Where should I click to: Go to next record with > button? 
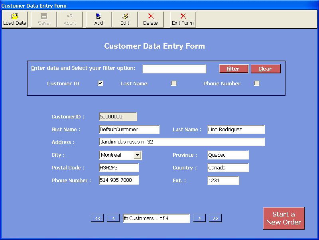pyautogui.click(x=199, y=218)
